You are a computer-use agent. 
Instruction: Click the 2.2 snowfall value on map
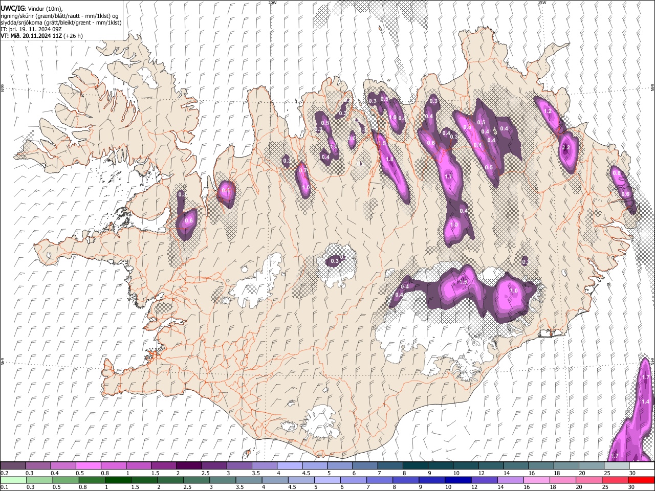pos(565,147)
